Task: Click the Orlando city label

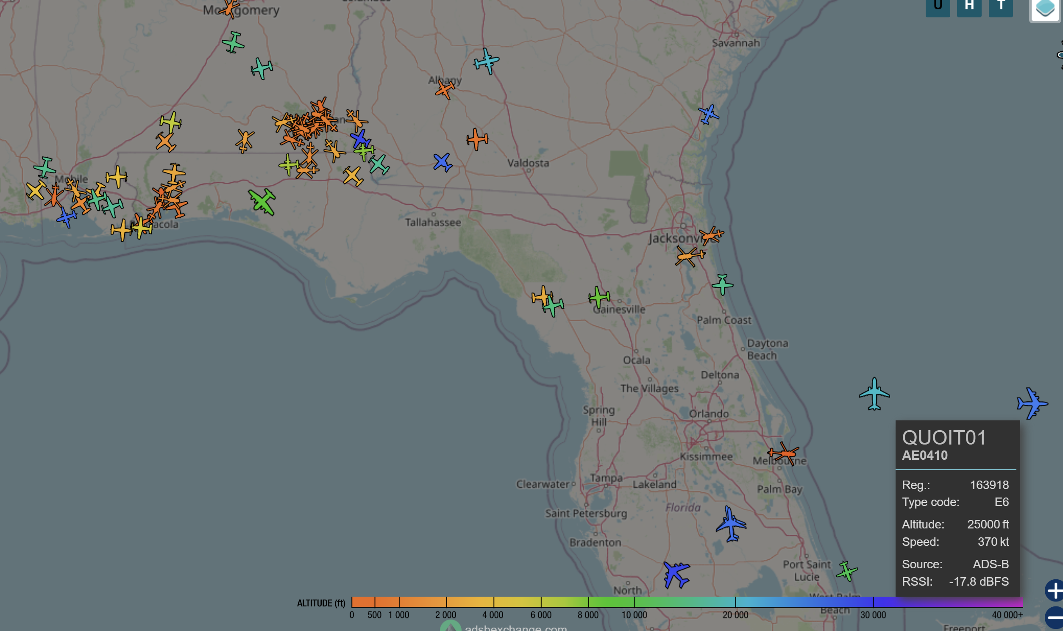Action: pyautogui.click(x=709, y=414)
